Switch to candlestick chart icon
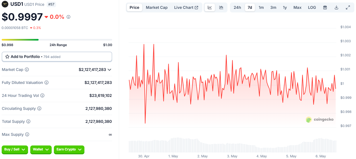 (x=221, y=7)
